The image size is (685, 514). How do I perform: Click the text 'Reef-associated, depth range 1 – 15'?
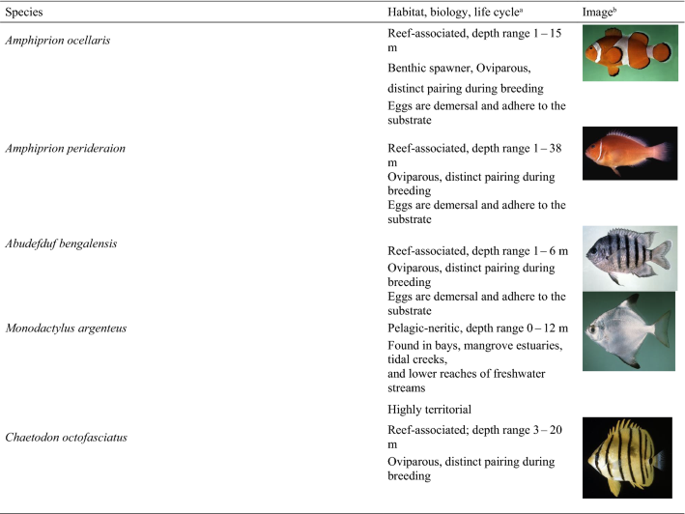pos(474,33)
